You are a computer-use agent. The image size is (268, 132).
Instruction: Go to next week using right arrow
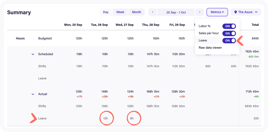coord(200,12)
